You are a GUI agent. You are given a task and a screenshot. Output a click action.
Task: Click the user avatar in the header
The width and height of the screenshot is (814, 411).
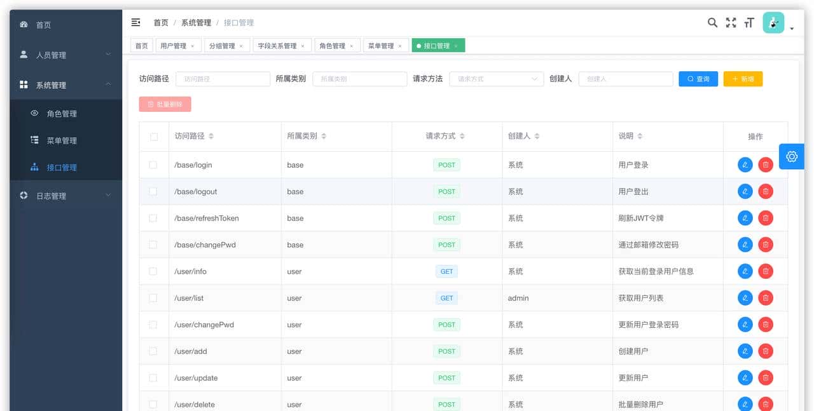tap(773, 22)
